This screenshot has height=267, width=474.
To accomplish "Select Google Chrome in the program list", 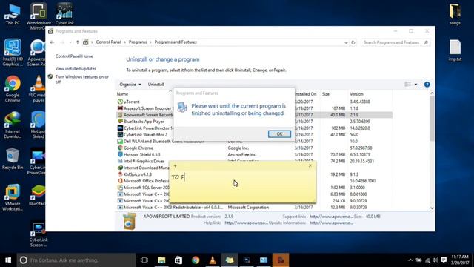I will pos(138,148).
